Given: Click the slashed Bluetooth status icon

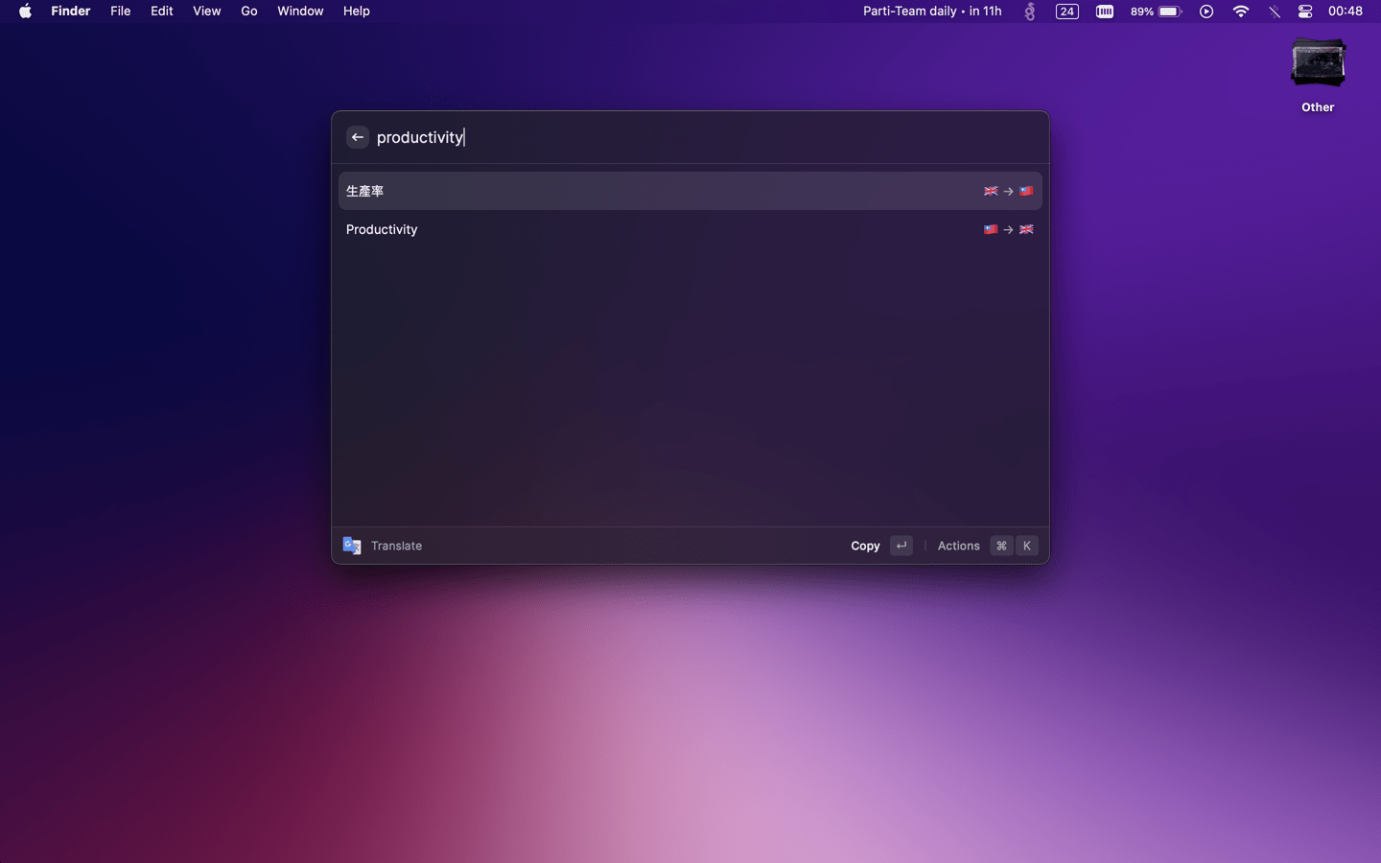Looking at the screenshot, I should point(1275,12).
